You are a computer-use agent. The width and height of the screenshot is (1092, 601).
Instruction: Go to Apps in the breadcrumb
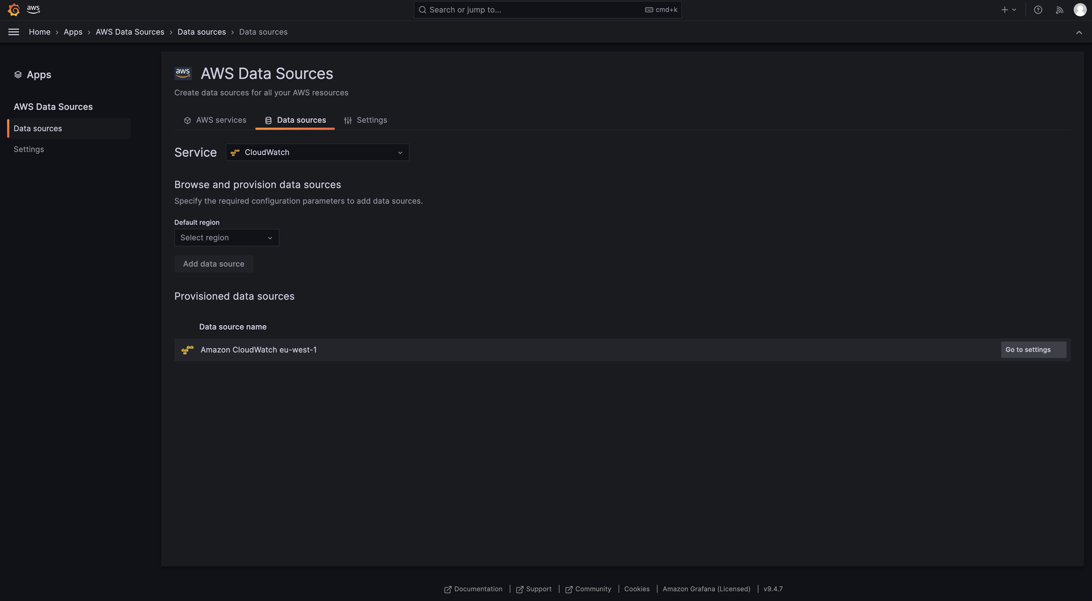tap(73, 32)
